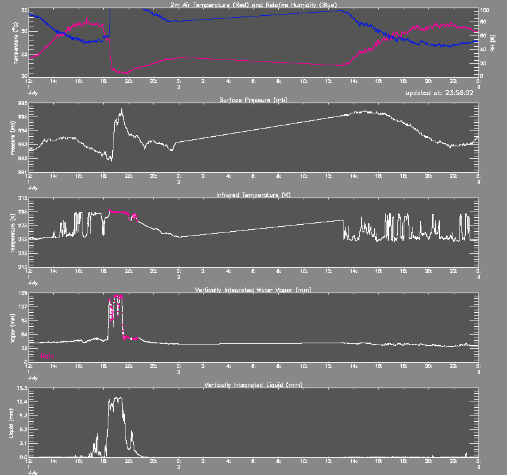Click the 'Vertically Integrated Water Vapor (mm)' title

[x=253, y=289]
